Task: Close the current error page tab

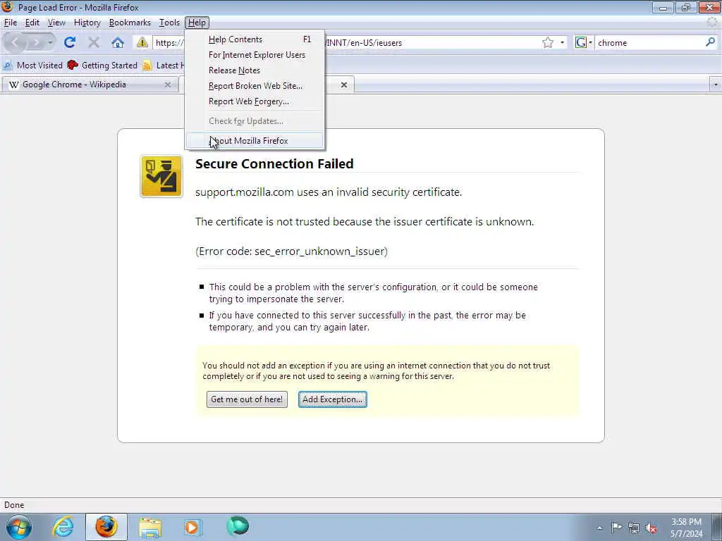Action: pyautogui.click(x=344, y=85)
